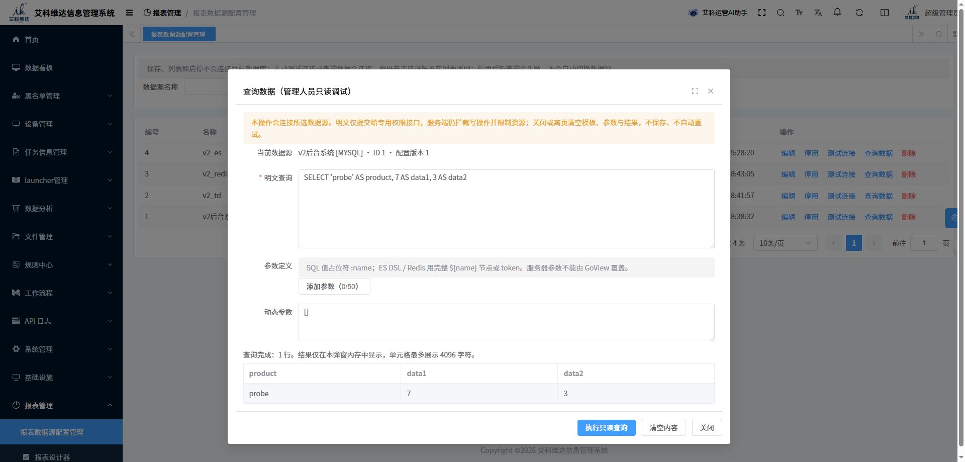This screenshot has height=462, width=965.
Task: Open 报表设计器 in the sidebar
Action: [61, 456]
